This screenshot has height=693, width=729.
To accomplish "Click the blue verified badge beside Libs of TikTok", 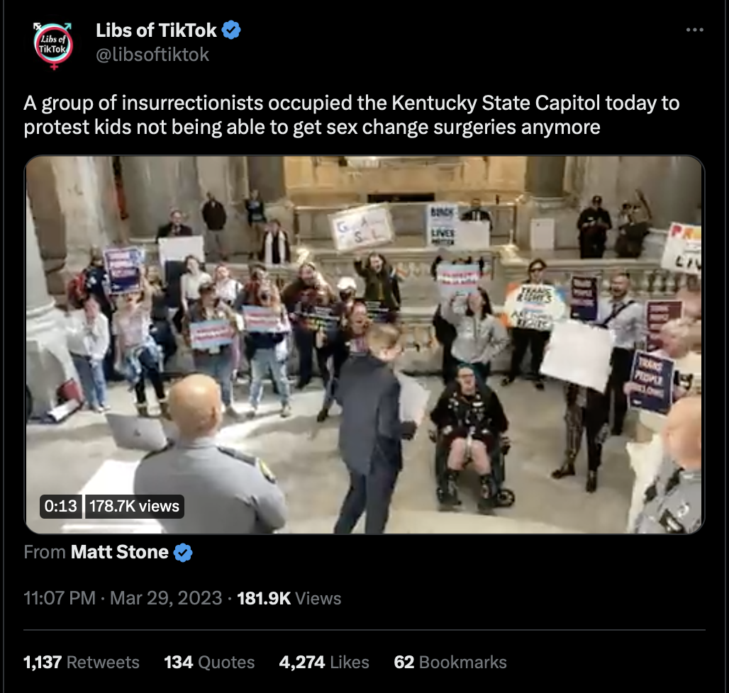I will point(231,30).
